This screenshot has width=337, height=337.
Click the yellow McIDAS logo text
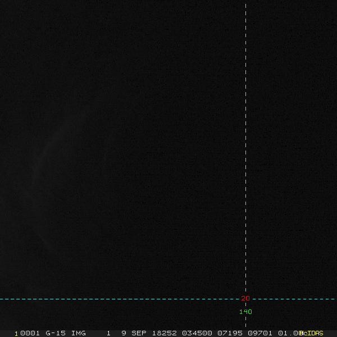coord(312,333)
